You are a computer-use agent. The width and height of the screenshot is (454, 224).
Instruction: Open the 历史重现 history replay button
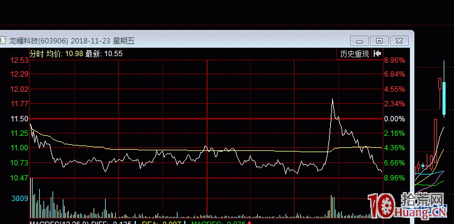354,54
